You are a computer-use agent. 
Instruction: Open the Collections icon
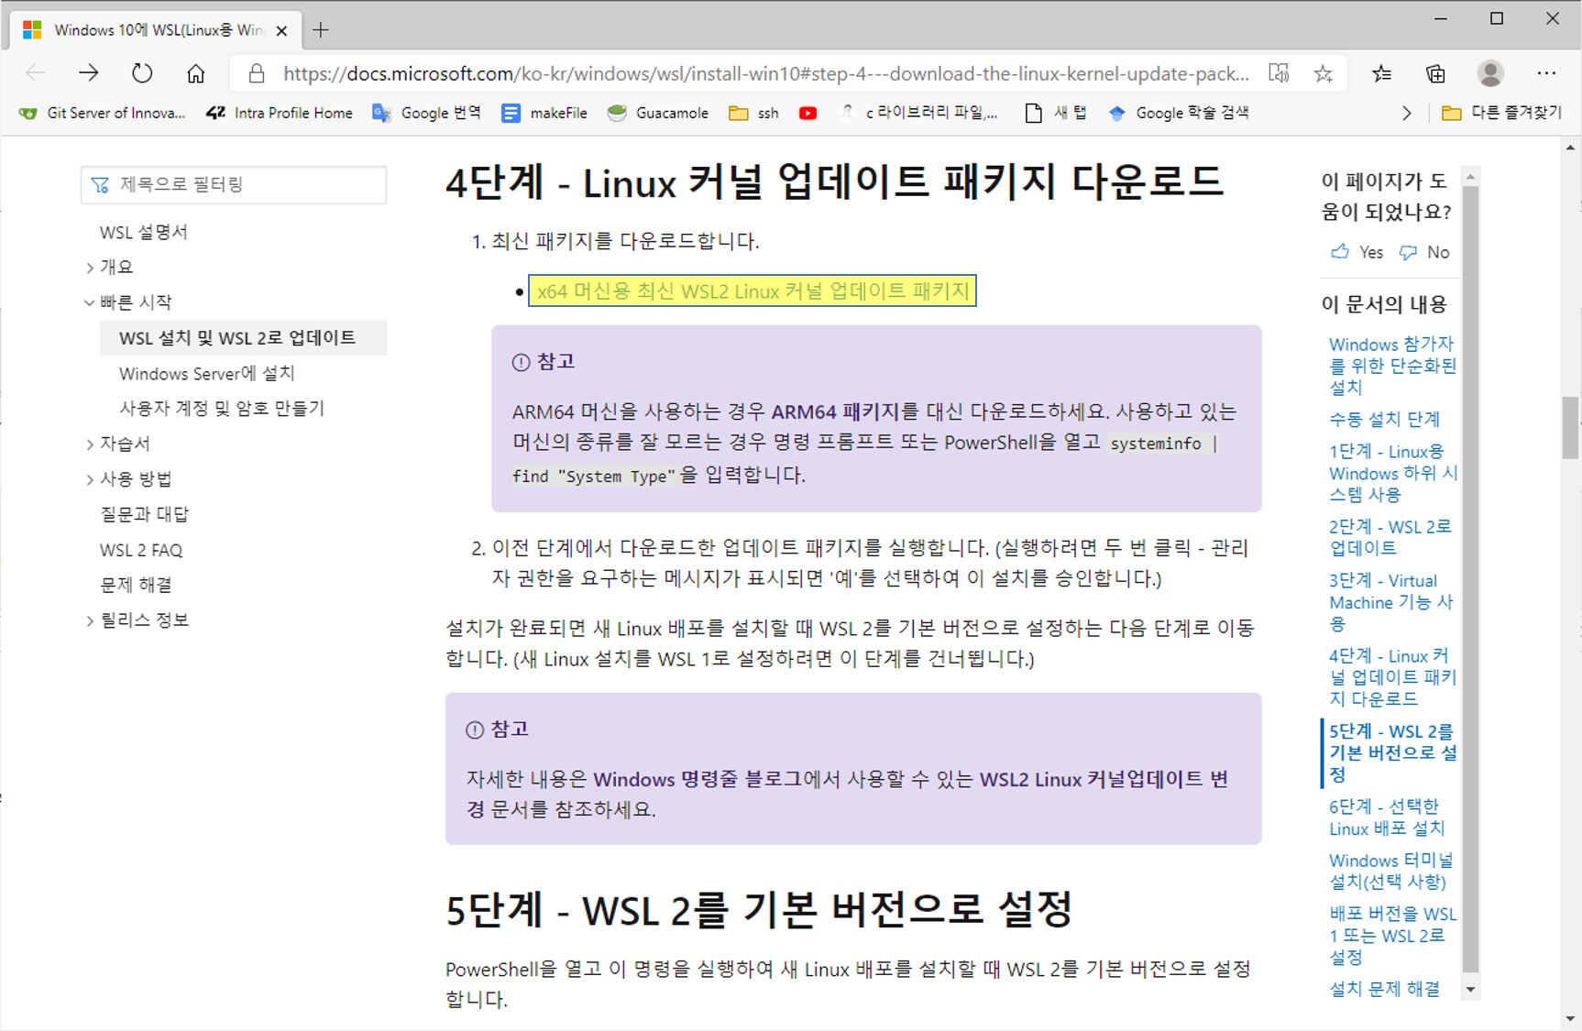tap(1435, 73)
